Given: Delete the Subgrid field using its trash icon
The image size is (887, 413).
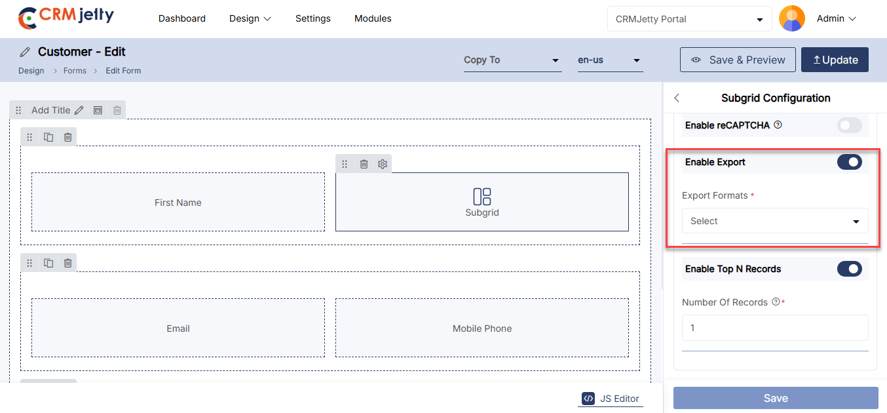Looking at the screenshot, I should pyautogui.click(x=364, y=164).
